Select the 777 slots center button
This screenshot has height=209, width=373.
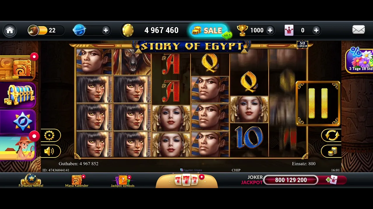[x=186, y=180]
